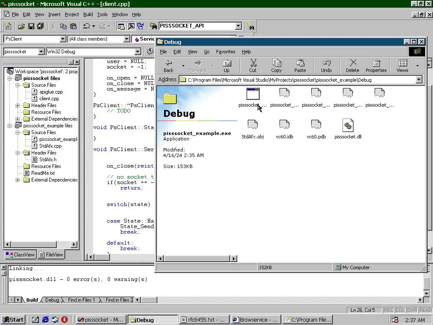Click the Search help binoculars icon
Screen dimensions: 433x325
pos(251,26)
